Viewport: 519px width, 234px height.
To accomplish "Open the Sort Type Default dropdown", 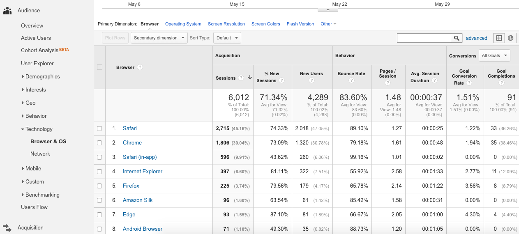I will [227, 38].
